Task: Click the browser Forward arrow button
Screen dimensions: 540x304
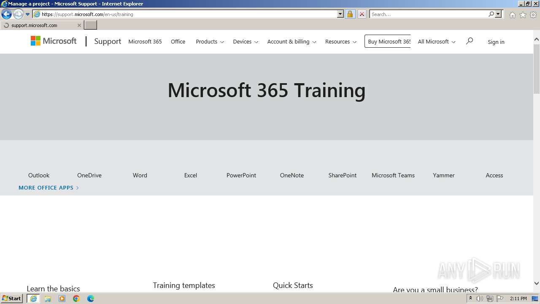Action: [18, 14]
